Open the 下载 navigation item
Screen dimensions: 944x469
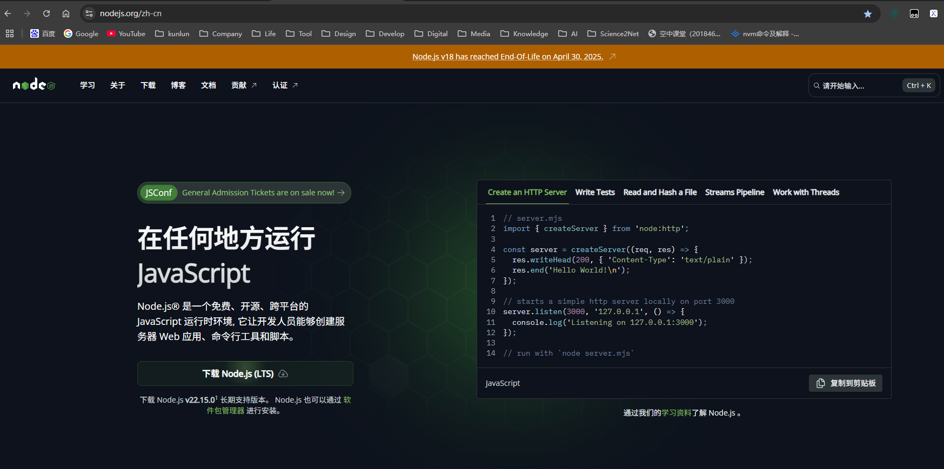coord(148,85)
